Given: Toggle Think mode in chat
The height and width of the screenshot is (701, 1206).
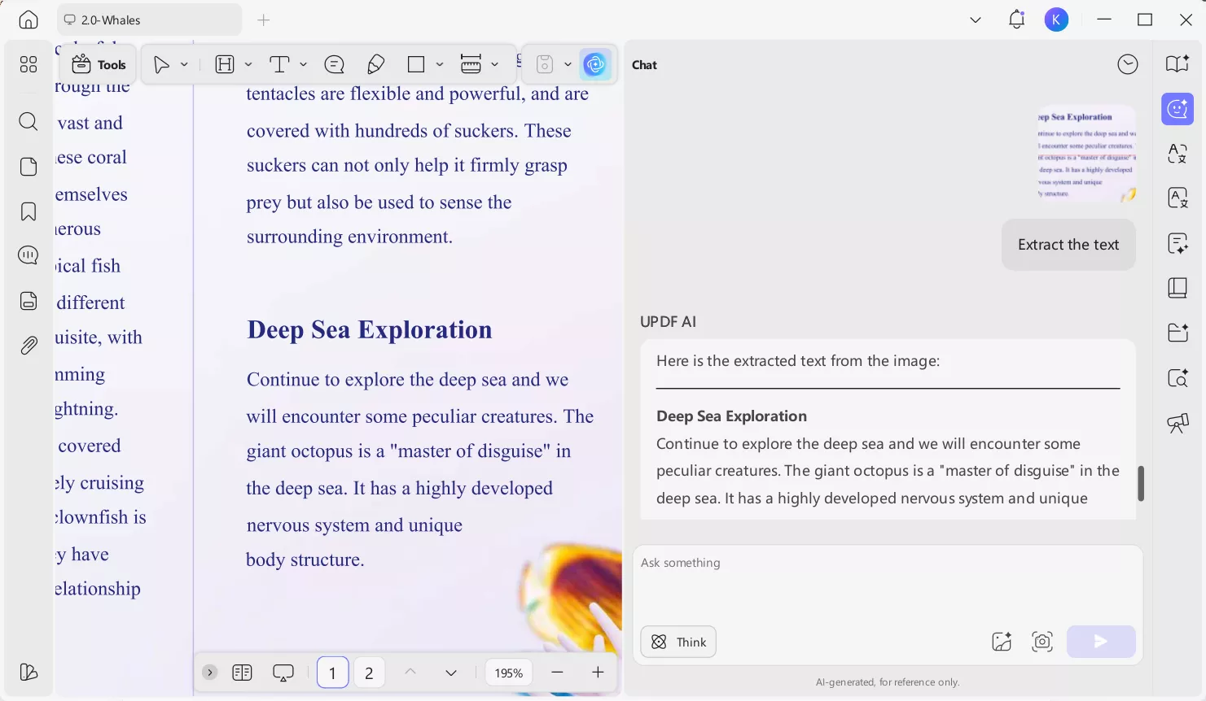Looking at the screenshot, I should (678, 642).
